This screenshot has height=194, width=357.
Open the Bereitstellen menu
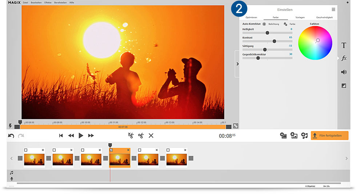point(60,3)
